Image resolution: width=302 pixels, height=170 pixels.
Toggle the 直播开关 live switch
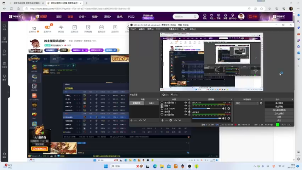pos(48,29)
